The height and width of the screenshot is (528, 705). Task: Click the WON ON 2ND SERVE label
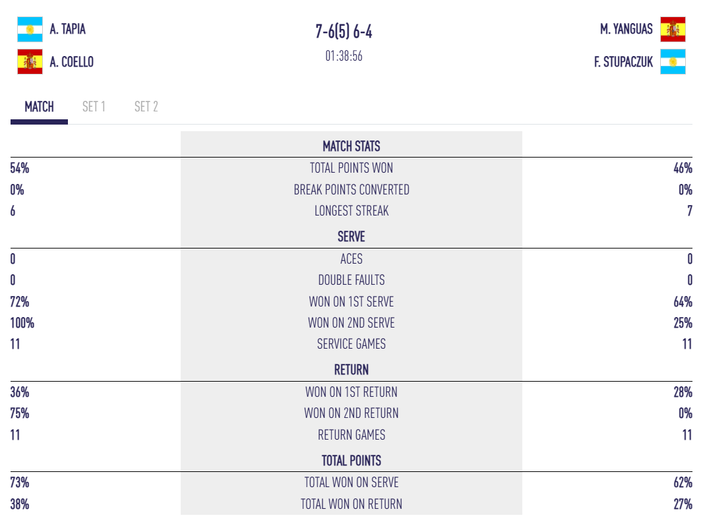351,323
